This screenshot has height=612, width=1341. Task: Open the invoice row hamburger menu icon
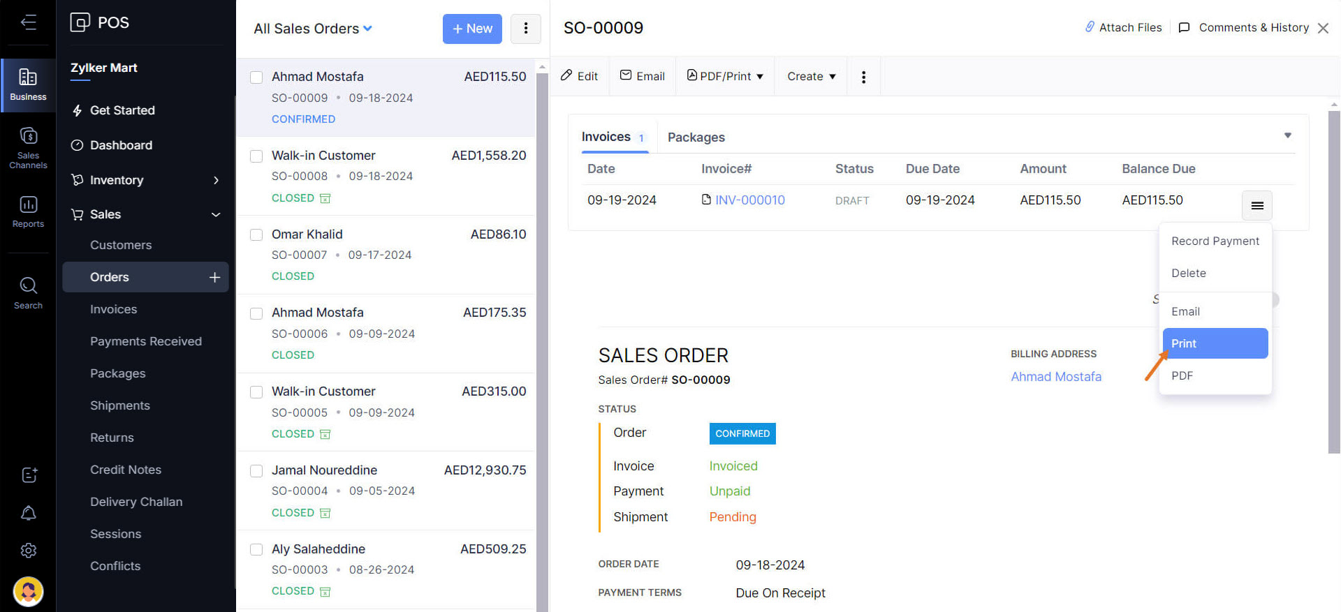click(1256, 205)
